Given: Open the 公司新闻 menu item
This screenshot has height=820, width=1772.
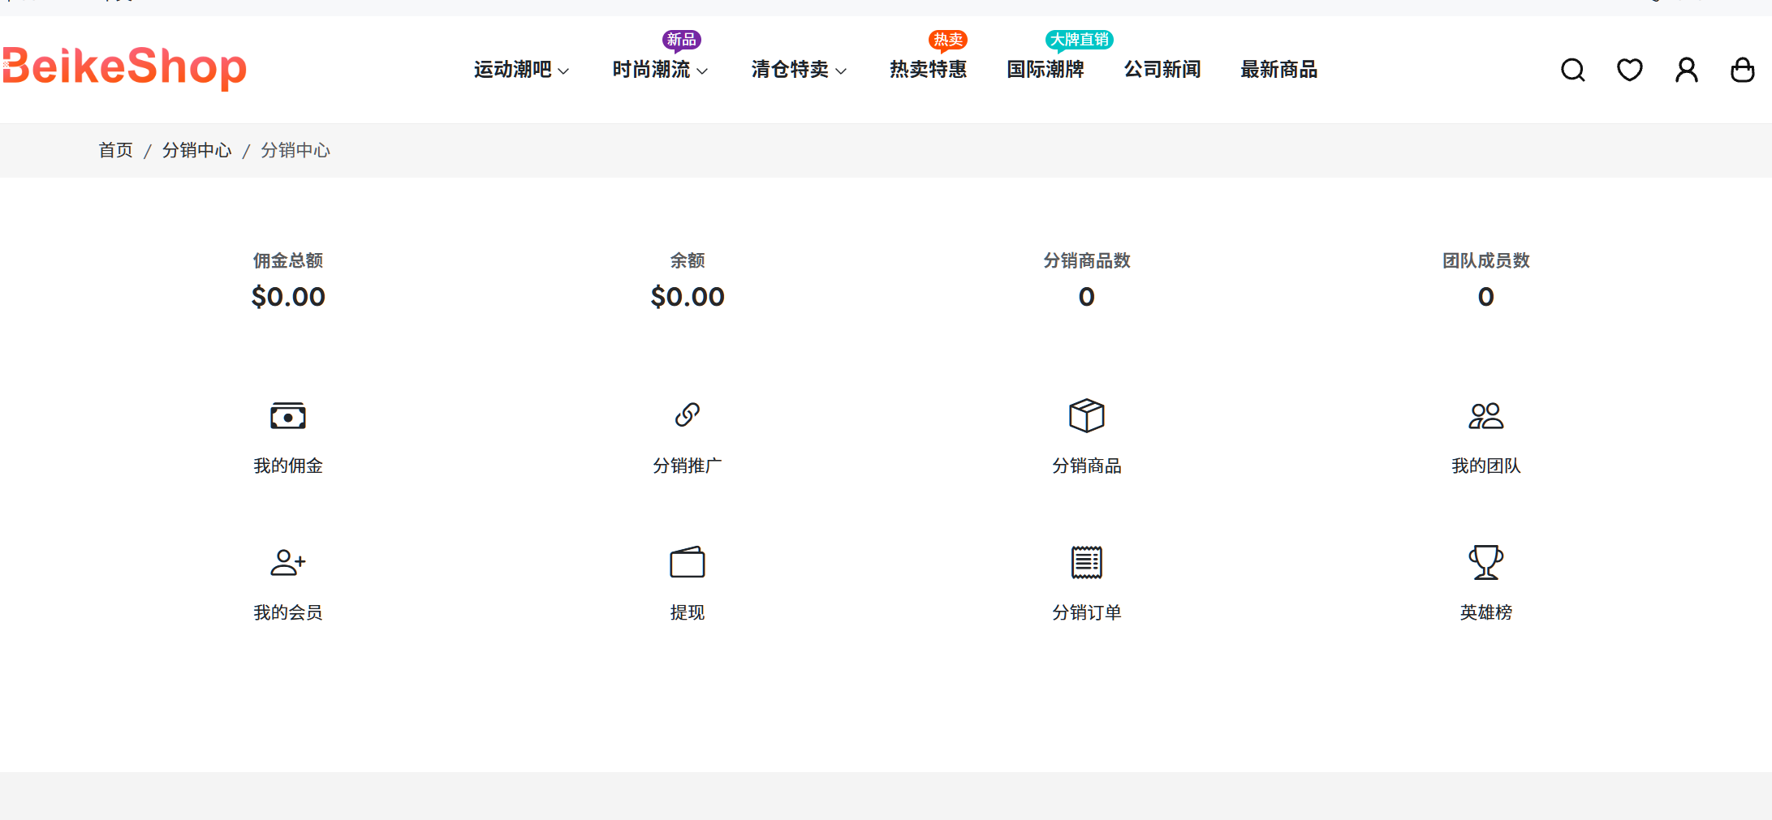Looking at the screenshot, I should (1162, 70).
